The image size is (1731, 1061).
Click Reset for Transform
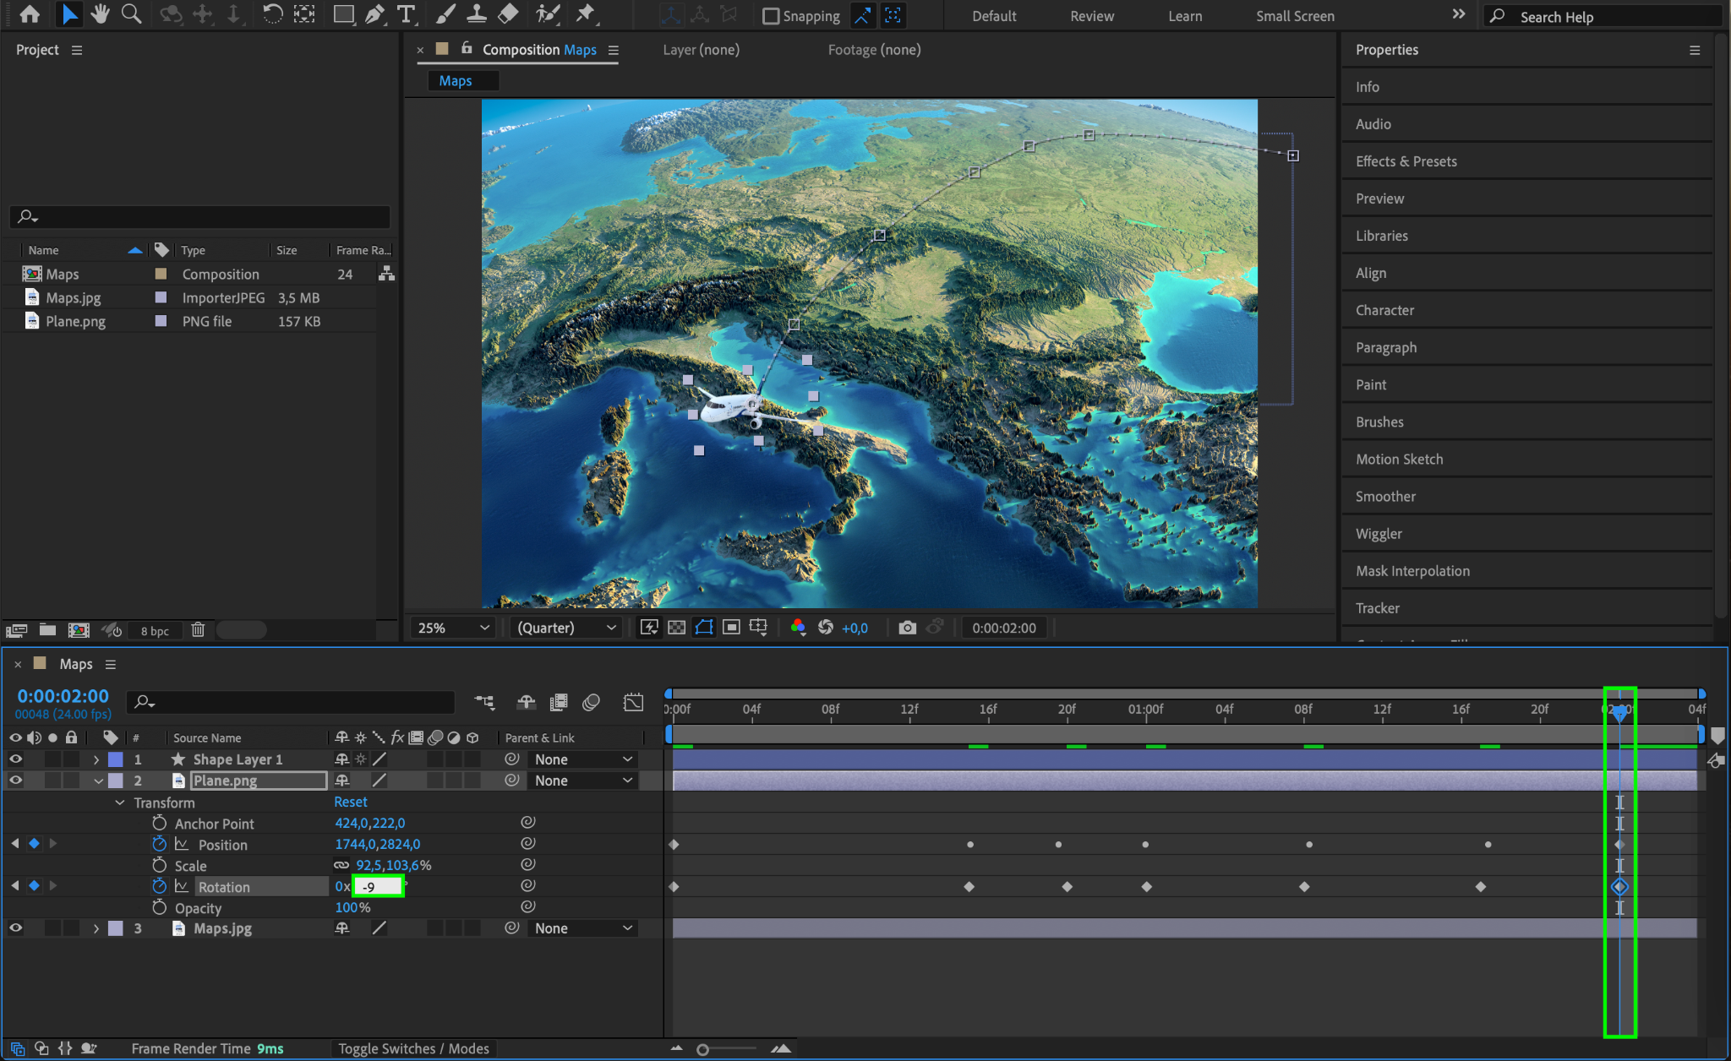(x=350, y=802)
